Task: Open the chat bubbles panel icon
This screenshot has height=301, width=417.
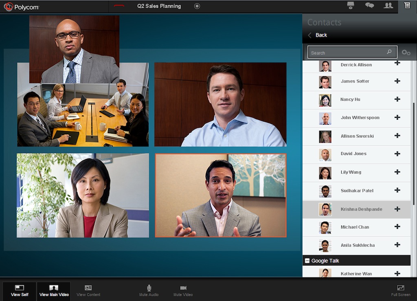Action: pyautogui.click(x=369, y=6)
